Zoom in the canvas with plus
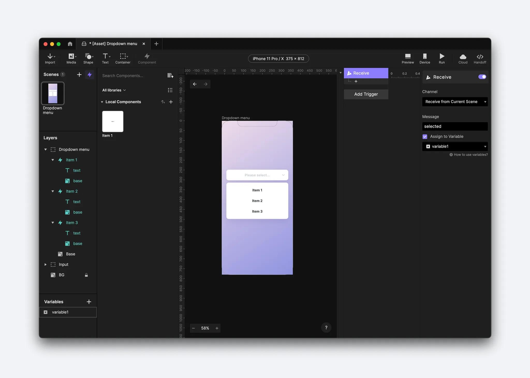The height and width of the screenshot is (378, 530). 217,328
